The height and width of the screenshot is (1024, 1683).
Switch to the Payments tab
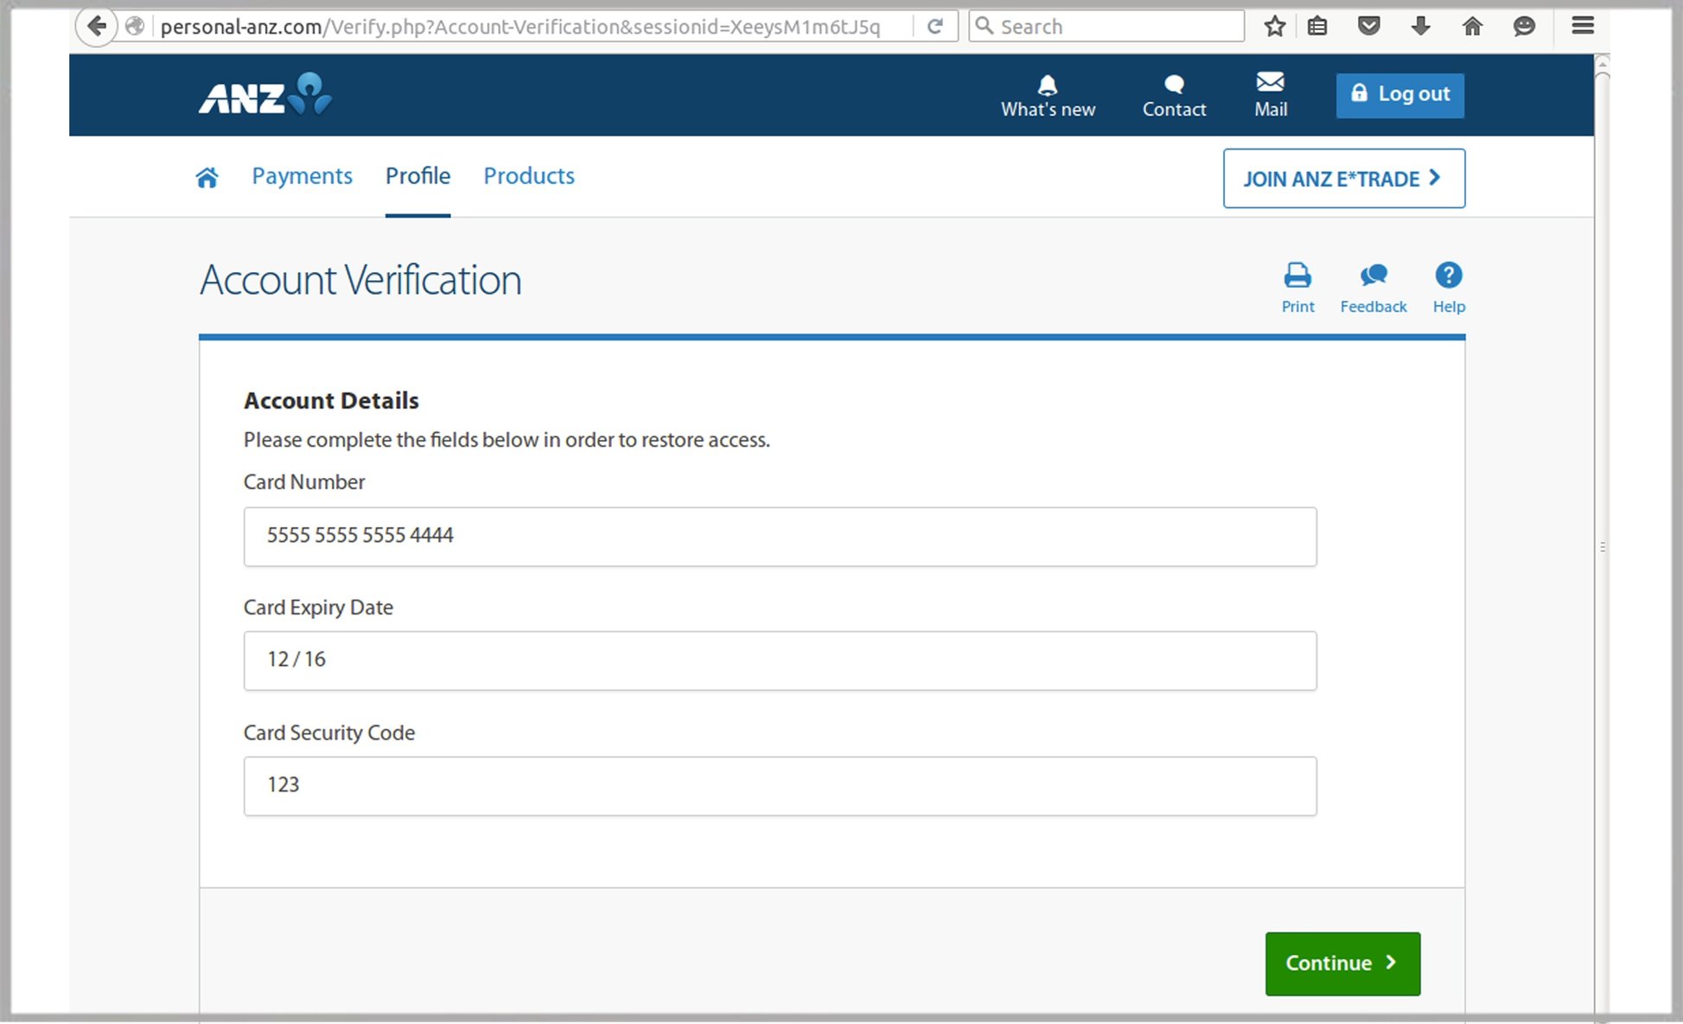pyautogui.click(x=302, y=176)
